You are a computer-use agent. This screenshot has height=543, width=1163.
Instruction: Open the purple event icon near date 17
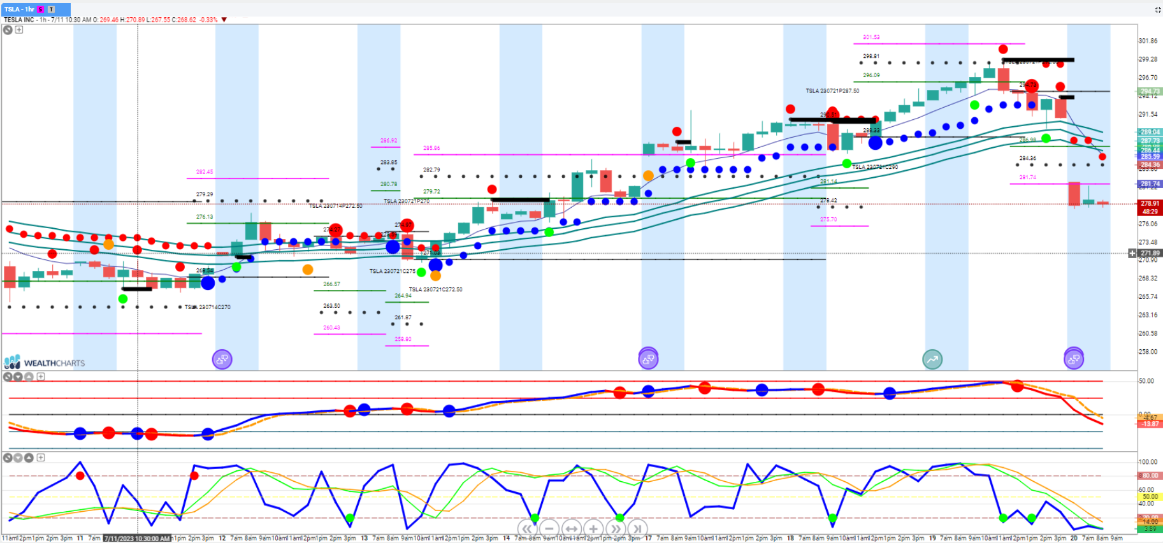pyautogui.click(x=648, y=359)
